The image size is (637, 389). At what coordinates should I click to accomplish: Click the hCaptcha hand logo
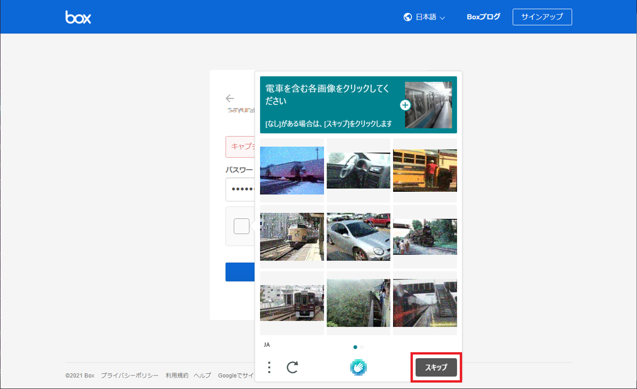coord(359,367)
